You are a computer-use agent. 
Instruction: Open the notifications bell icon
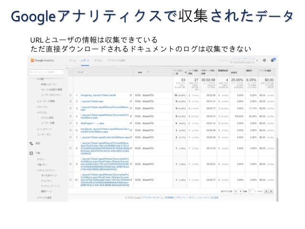point(272,60)
